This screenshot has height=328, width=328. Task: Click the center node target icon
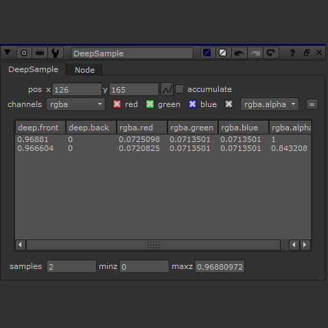pos(24,53)
